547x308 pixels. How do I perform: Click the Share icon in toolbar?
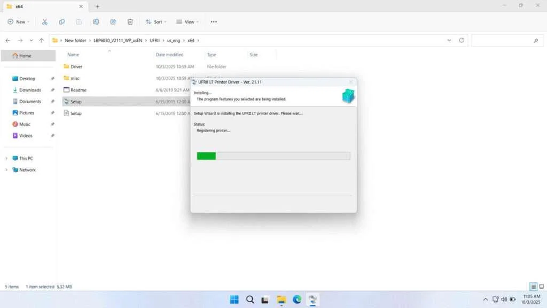113,22
